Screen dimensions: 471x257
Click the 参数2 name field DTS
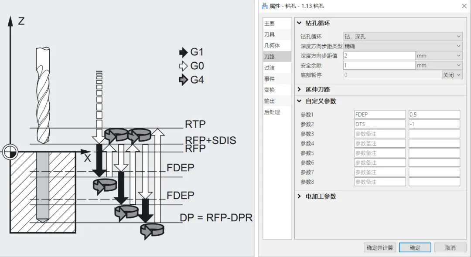tap(380, 124)
